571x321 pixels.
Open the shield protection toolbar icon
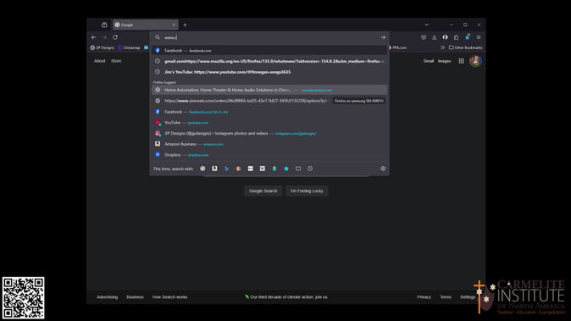[x=424, y=37]
